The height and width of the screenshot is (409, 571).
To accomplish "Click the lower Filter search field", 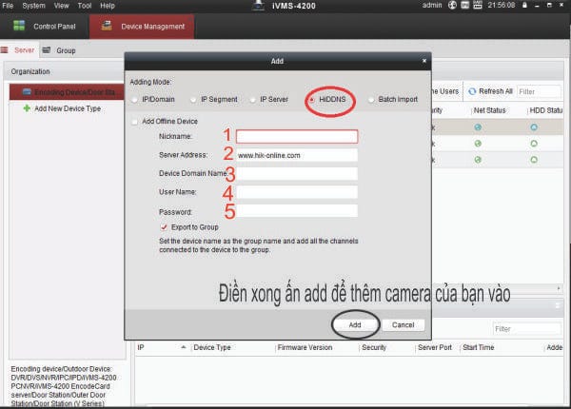I will coord(526,329).
